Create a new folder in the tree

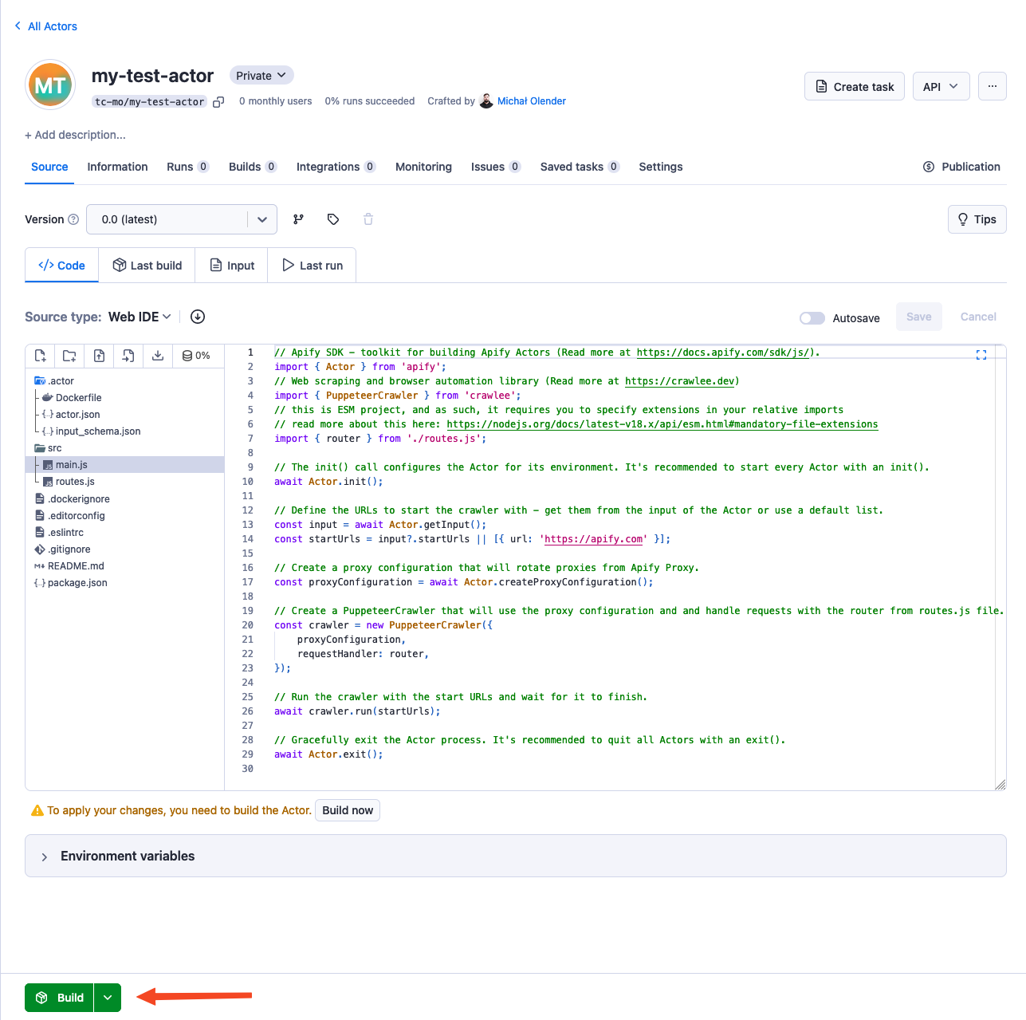coord(69,356)
